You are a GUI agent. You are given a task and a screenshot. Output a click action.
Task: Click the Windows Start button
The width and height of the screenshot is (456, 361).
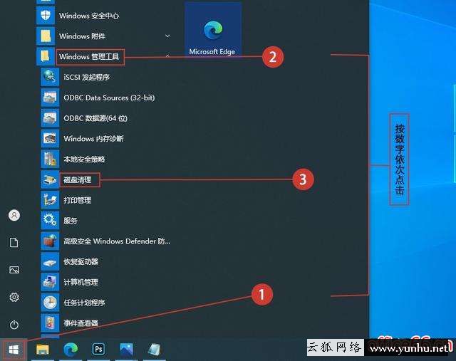pyautogui.click(x=14, y=350)
